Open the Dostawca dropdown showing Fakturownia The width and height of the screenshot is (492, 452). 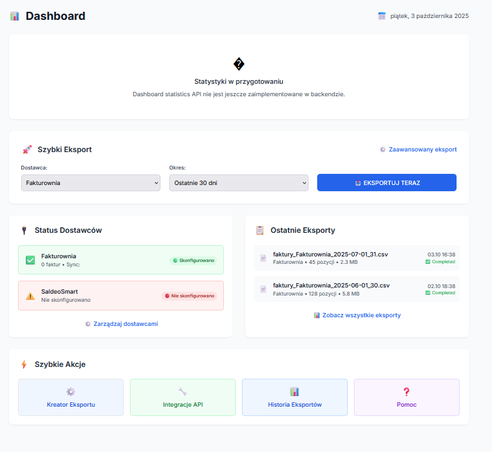[x=90, y=183]
